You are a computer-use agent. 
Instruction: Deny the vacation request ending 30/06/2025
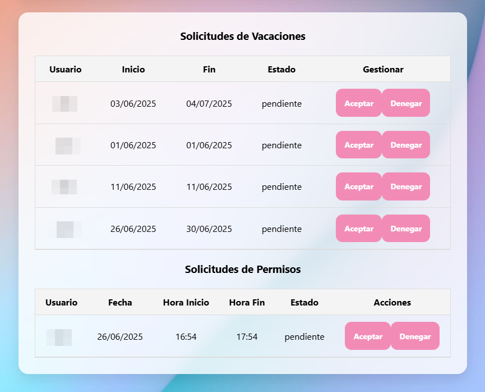(x=406, y=229)
